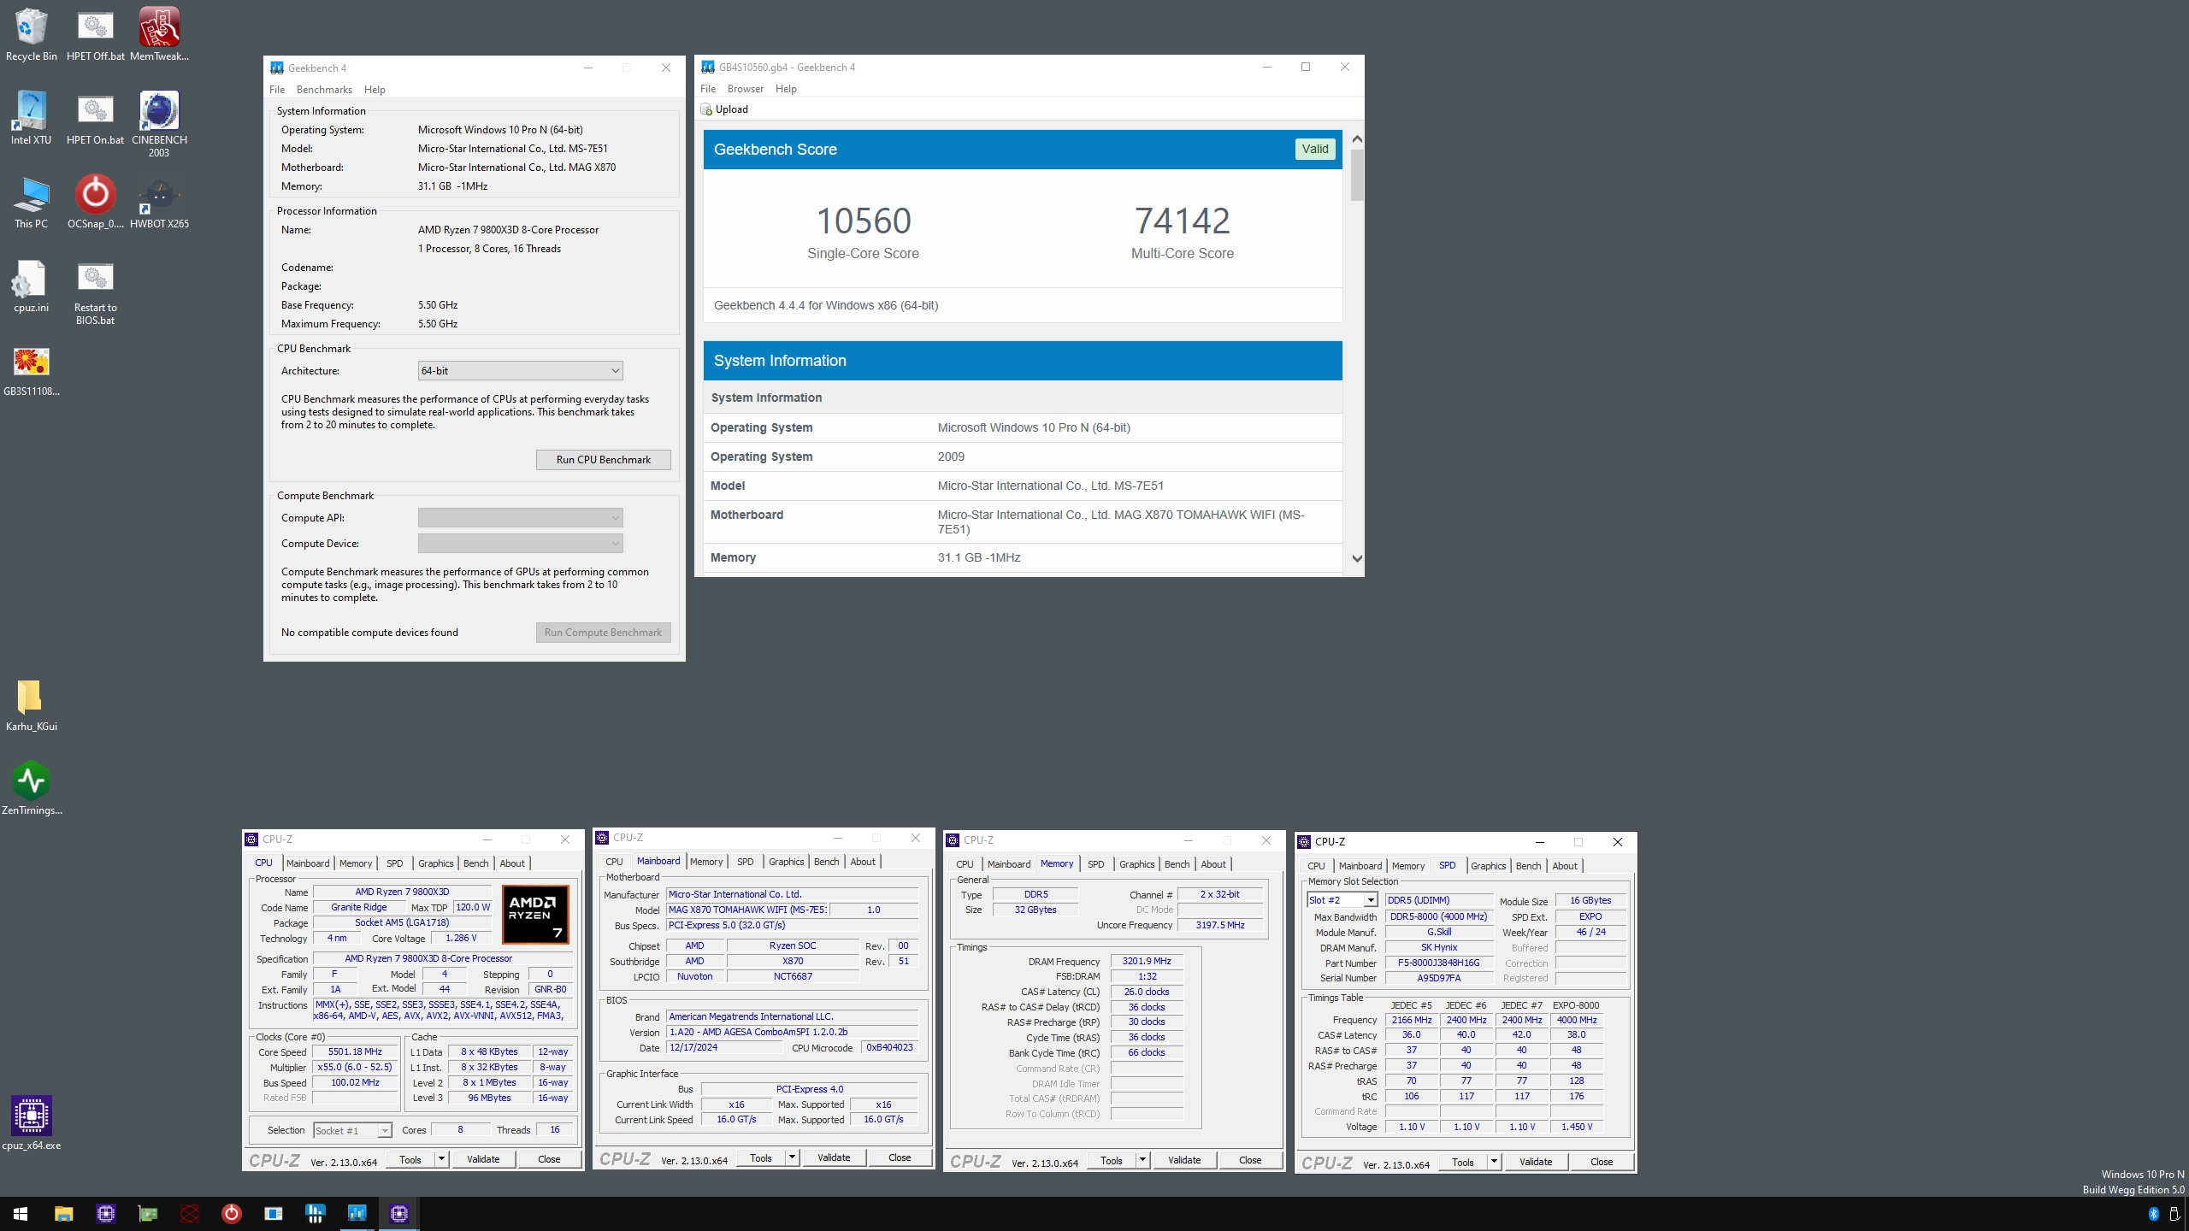Screen dimensions: 2189x1231
Task: Open Benchmarks menu in Geekbench 4
Action: click(324, 90)
